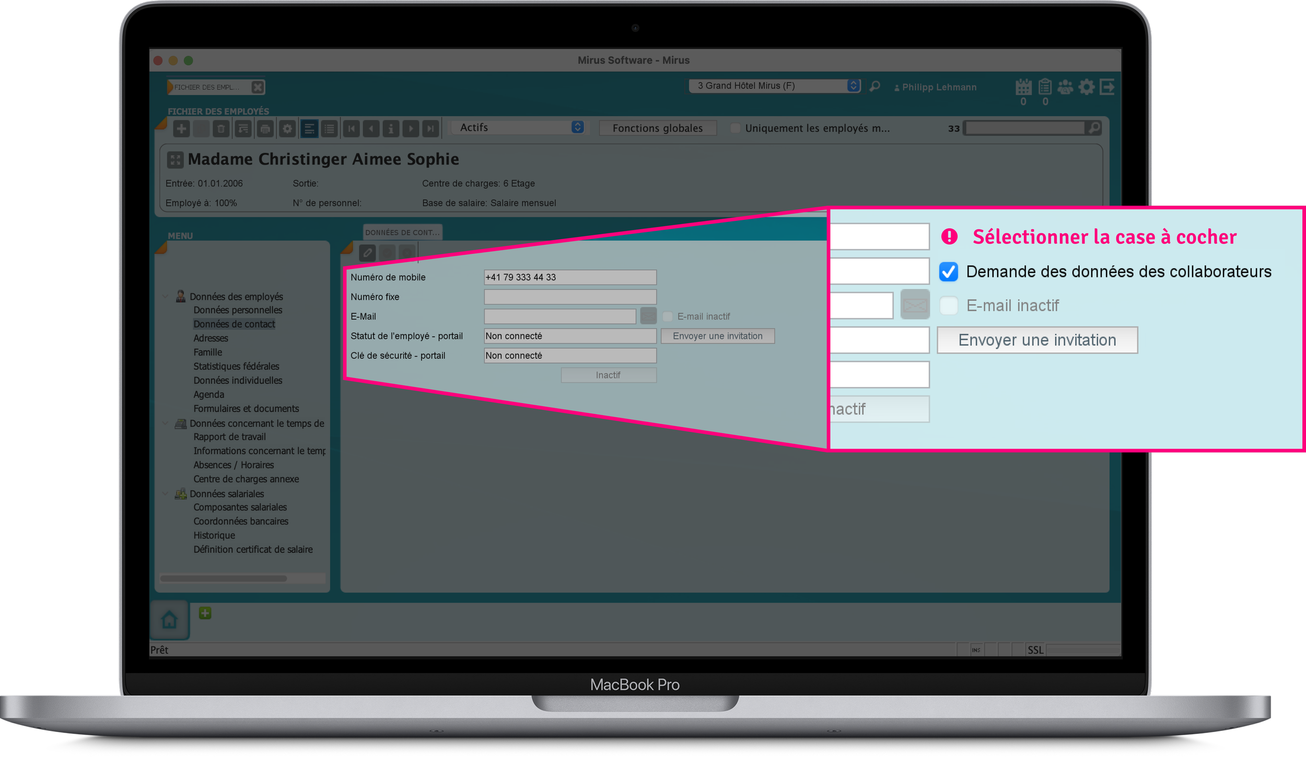The height and width of the screenshot is (766, 1306).
Task: Click the logout exit icon
Action: coord(1107,87)
